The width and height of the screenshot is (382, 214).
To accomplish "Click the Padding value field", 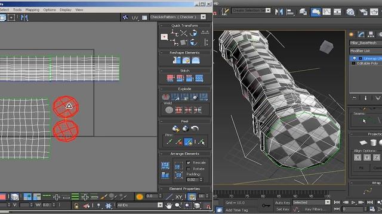I will [193, 180].
